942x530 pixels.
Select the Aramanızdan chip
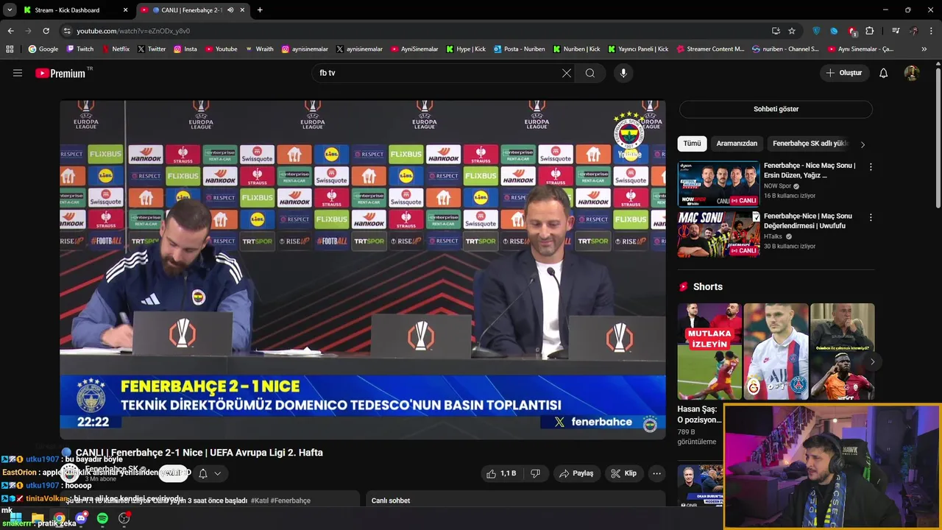coord(737,144)
